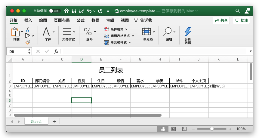The image size is (259, 138).
Task: Click the Name Box stepper arrows
Action: pos(29,51)
